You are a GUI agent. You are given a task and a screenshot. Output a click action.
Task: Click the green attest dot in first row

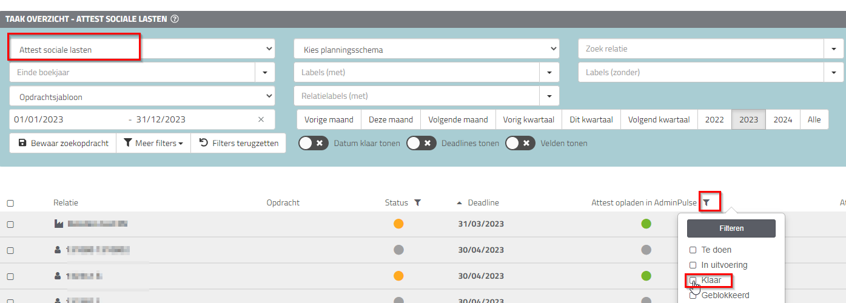[646, 224]
